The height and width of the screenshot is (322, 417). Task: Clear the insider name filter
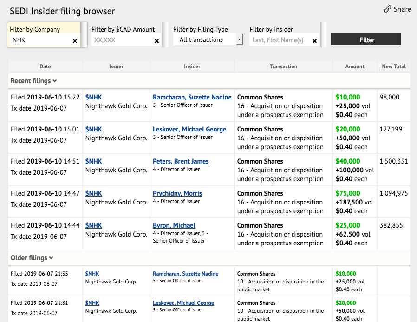(x=314, y=41)
